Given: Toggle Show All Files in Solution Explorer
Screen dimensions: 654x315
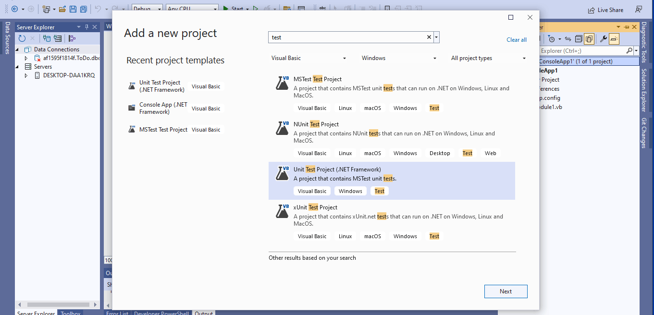Looking at the screenshot, I should click(589, 39).
